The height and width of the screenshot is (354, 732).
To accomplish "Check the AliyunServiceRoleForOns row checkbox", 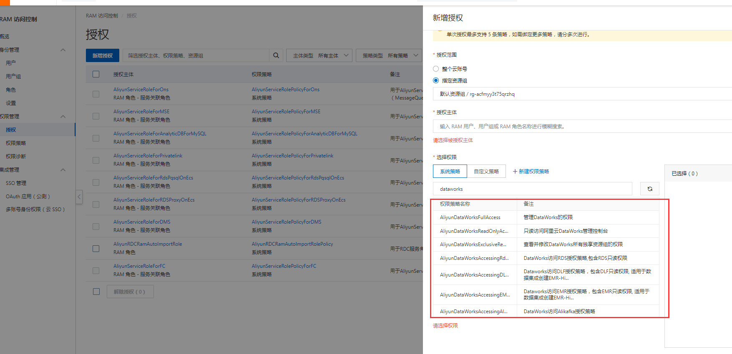I will 96,94.
